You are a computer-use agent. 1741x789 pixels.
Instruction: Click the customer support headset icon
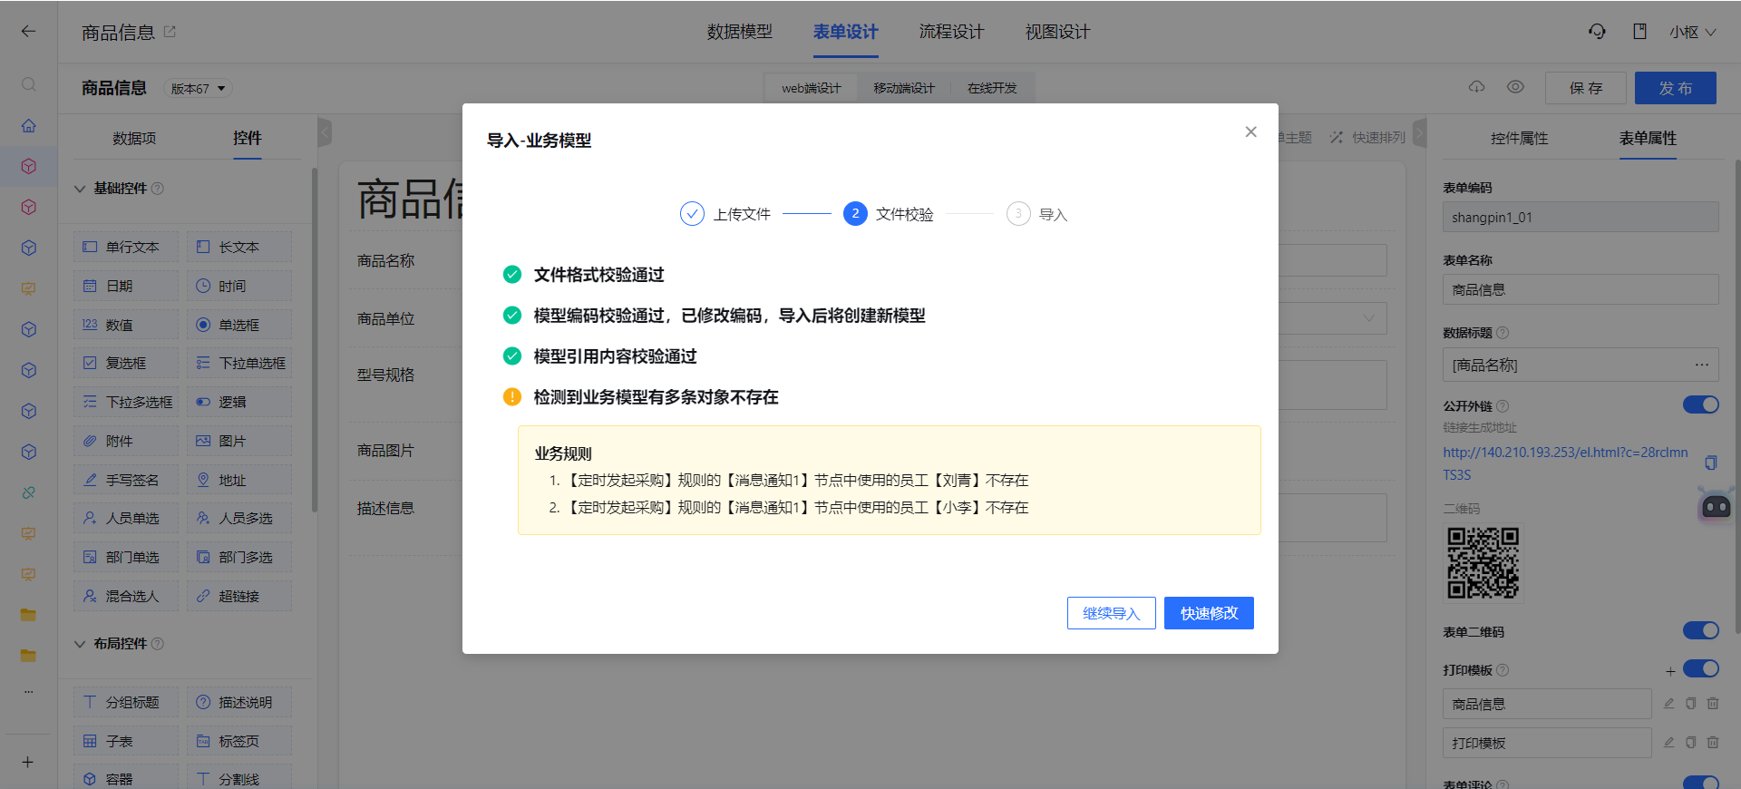1597,32
